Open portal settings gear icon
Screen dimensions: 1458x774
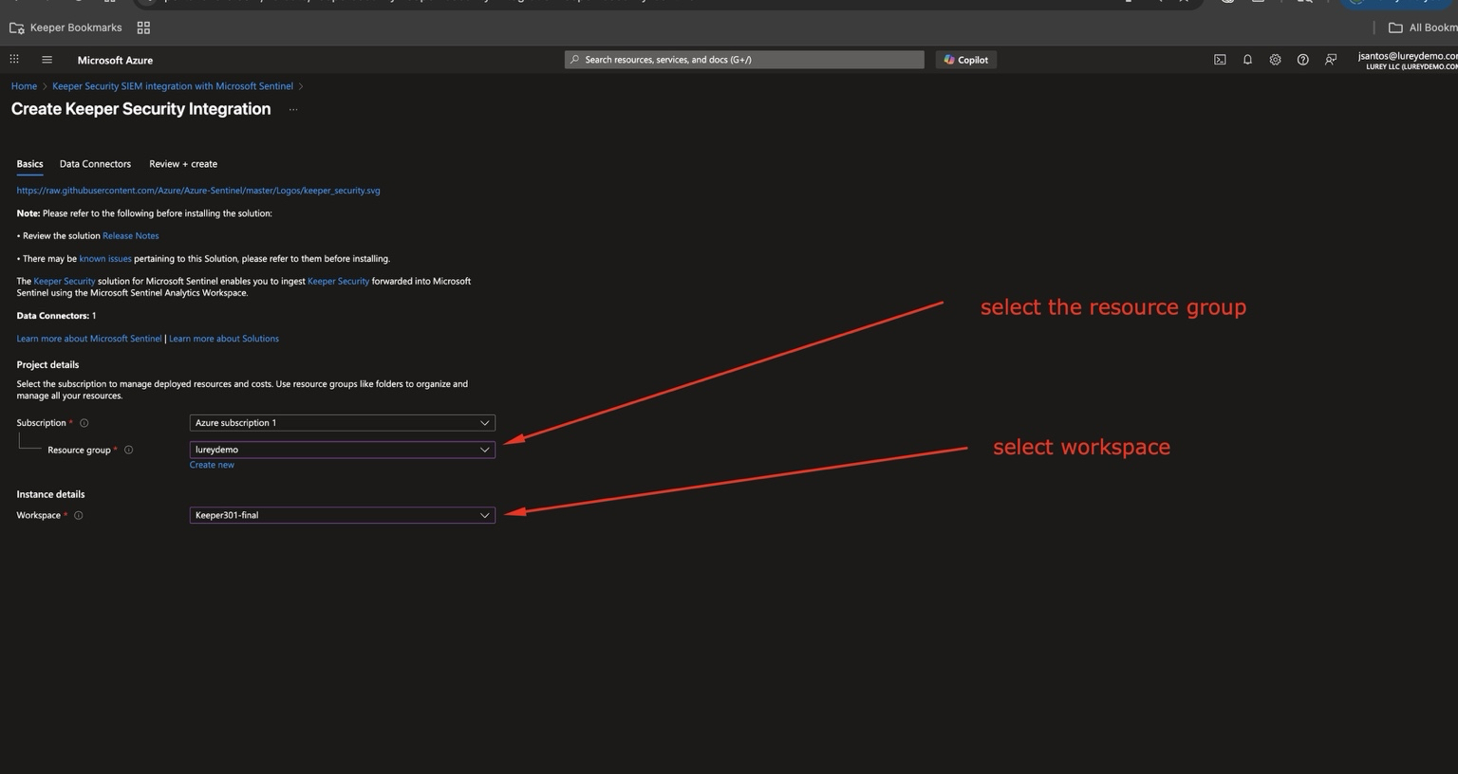coord(1275,60)
